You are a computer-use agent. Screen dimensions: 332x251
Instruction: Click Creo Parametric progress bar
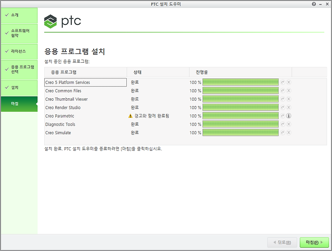tap(240, 116)
